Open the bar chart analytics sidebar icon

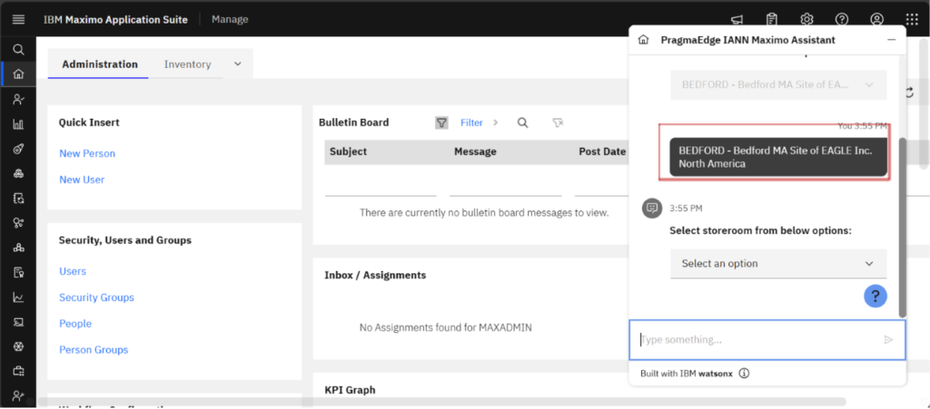pyautogui.click(x=18, y=124)
